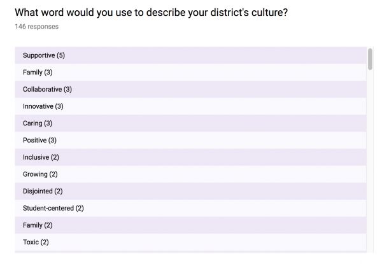The width and height of the screenshot is (382, 264).
Task: Click the Student-centered (2) response row
Action: 190,208
